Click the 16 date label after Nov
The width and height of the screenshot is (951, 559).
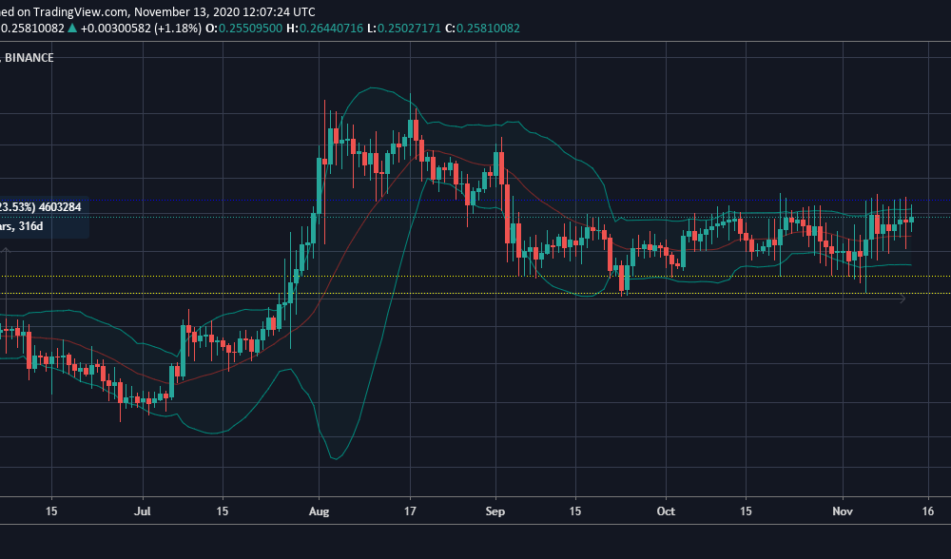928,511
